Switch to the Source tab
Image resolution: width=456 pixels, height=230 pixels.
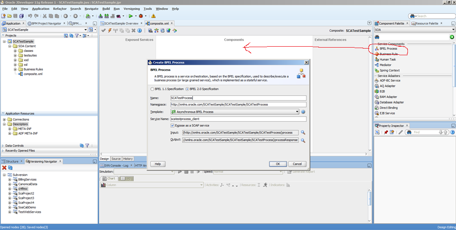(116, 159)
